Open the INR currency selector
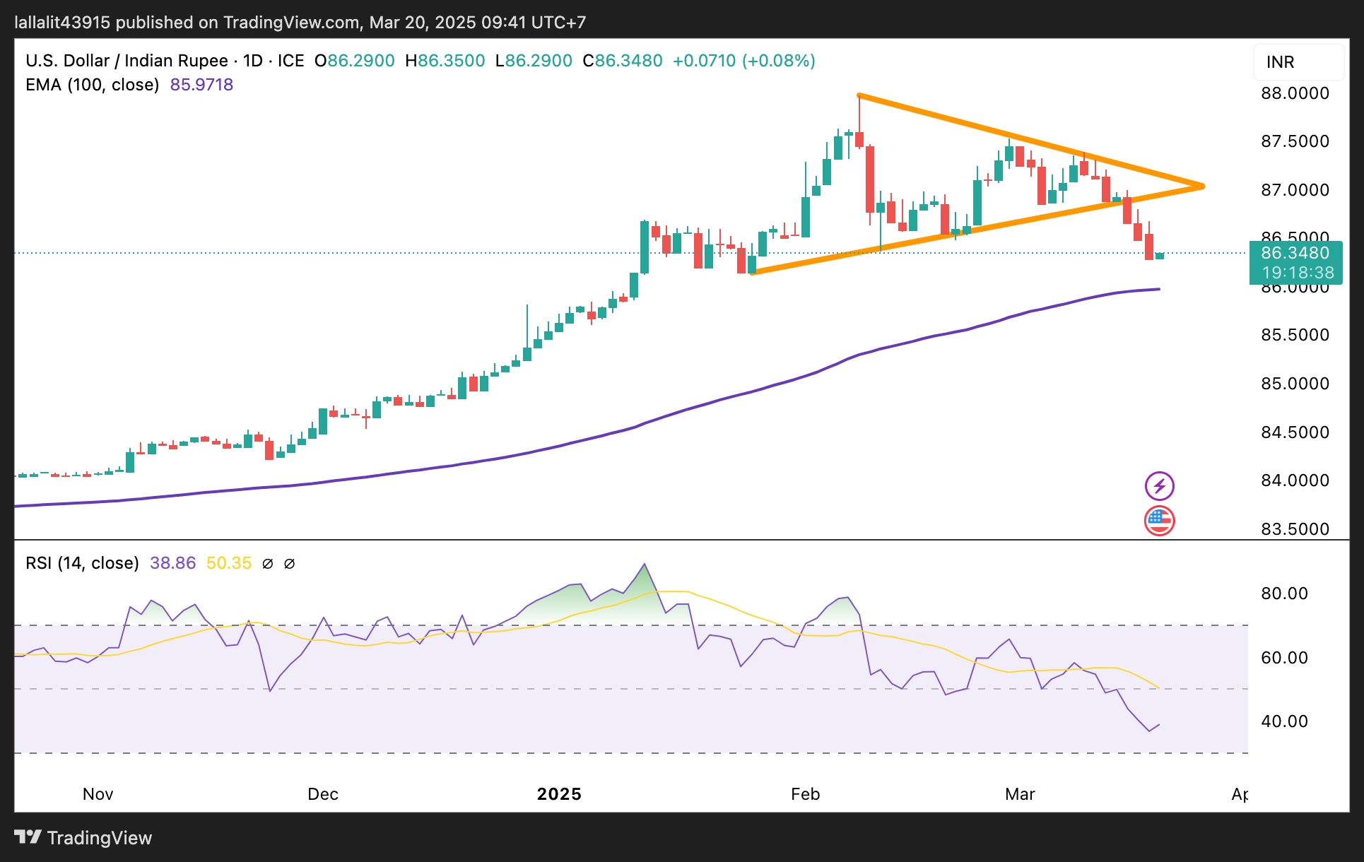The height and width of the screenshot is (862, 1364). 1298,62
